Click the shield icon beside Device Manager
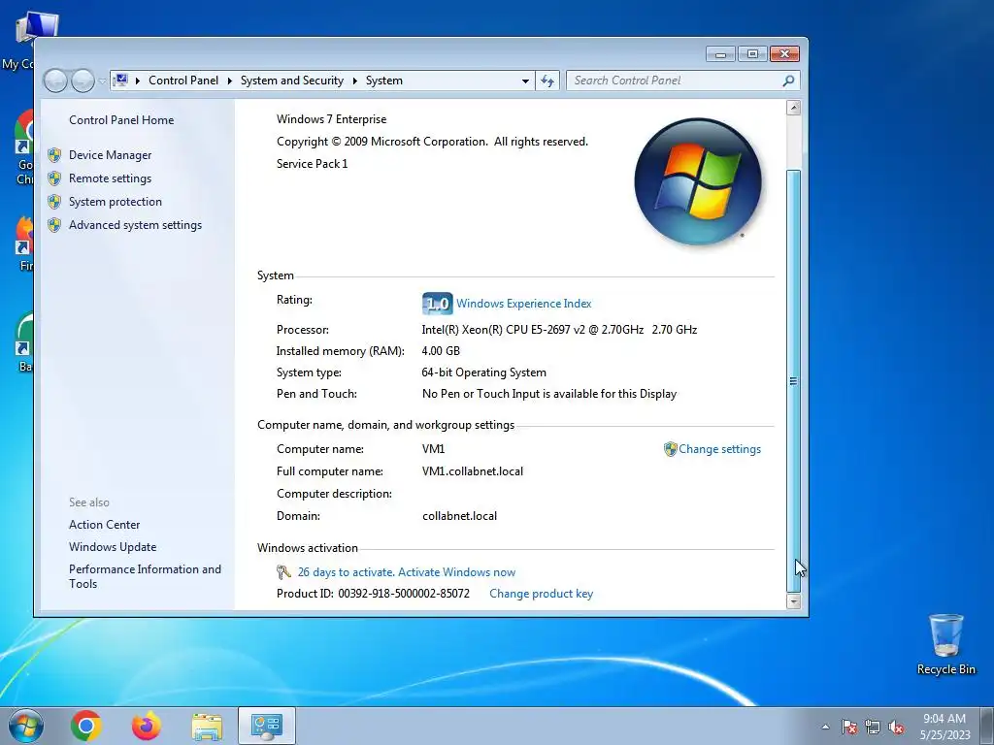The height and width of the screenshot is (745, 994). tap(54, 155)
